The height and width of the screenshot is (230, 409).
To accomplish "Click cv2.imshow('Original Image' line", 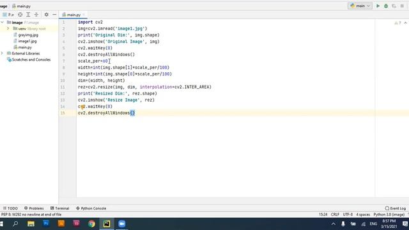I will pyautogui.click(x=118, y=42).
